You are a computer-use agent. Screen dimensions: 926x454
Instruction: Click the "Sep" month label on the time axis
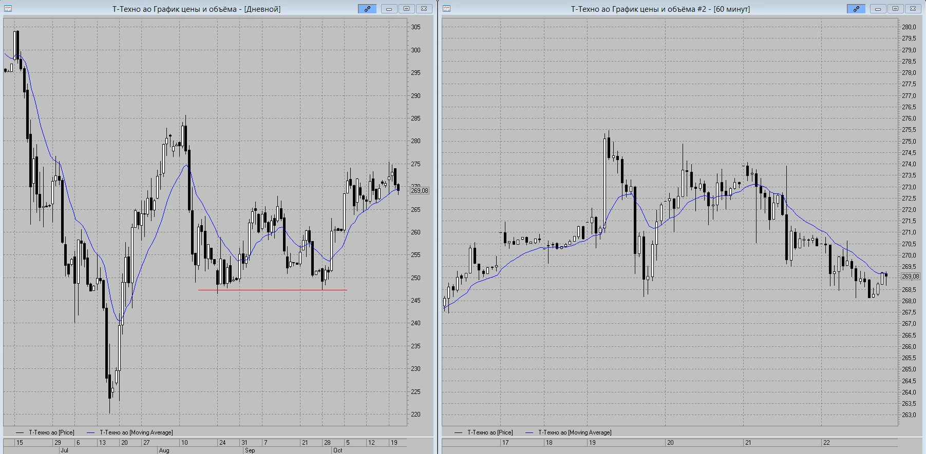pos(250,450)
